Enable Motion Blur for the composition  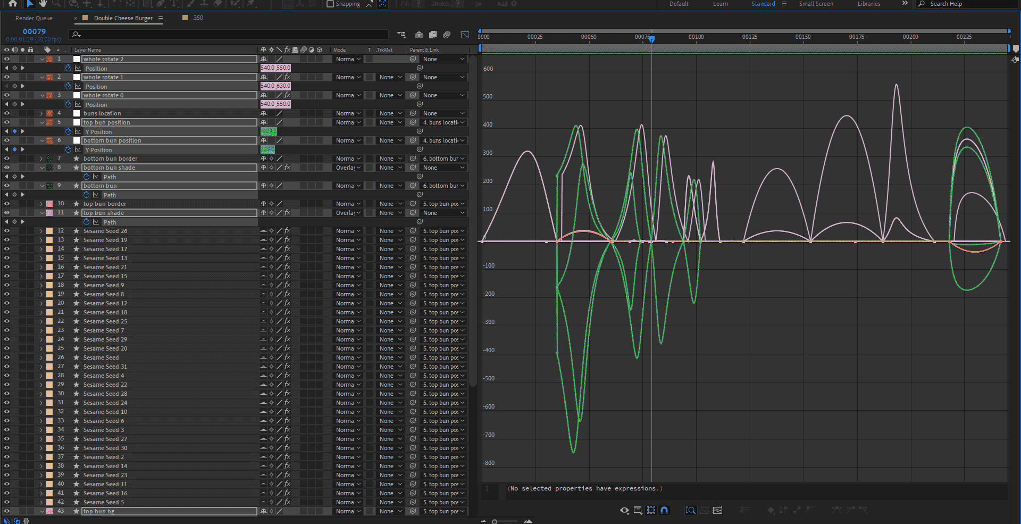pyautogui.click(x=447, y=35)
